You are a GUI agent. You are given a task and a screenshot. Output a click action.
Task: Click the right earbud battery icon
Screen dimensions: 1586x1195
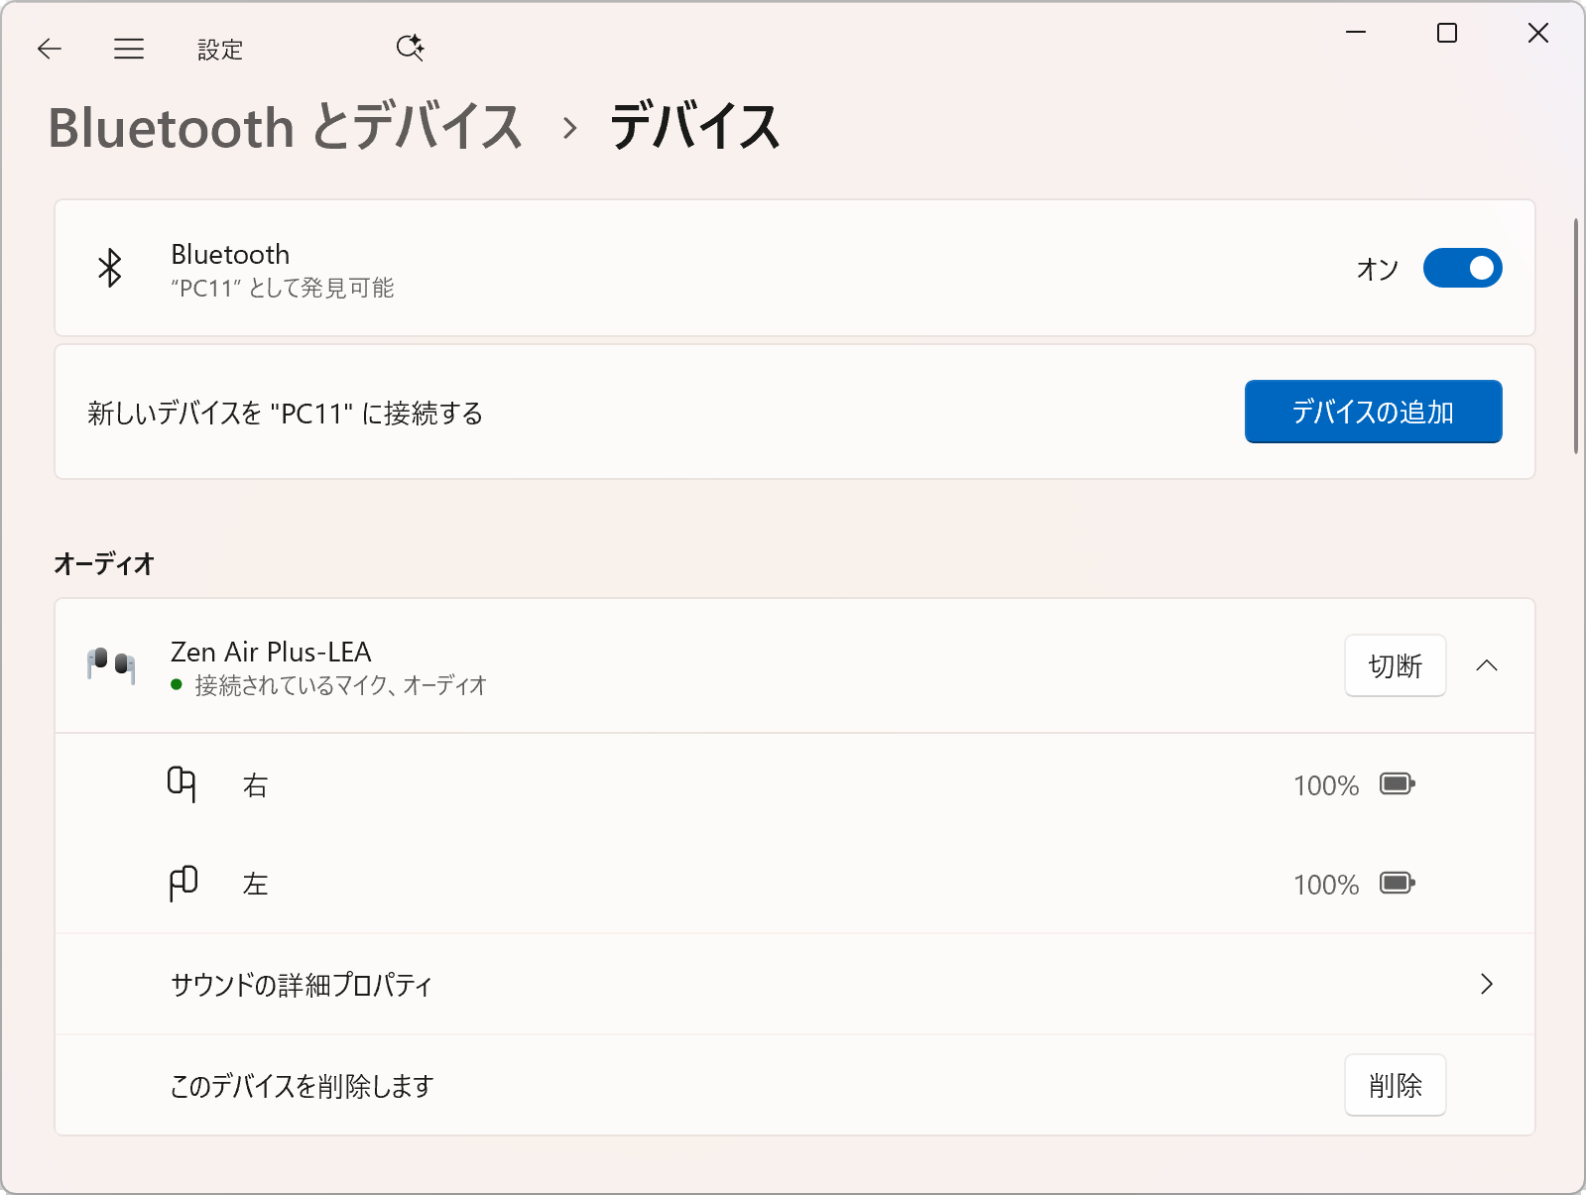tap(1397, 784)
